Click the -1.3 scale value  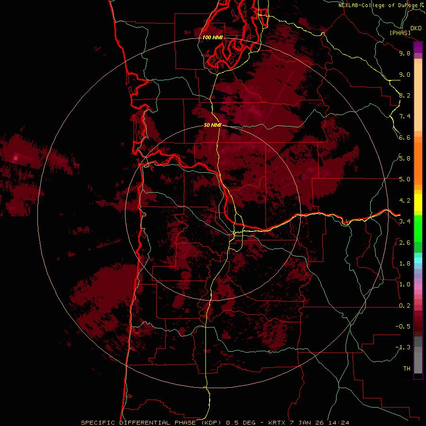(403, 347)
